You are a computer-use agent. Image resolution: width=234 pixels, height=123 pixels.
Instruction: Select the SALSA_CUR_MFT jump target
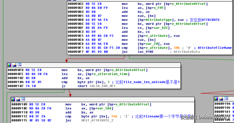pyautogui.click(x=102, y=86)
